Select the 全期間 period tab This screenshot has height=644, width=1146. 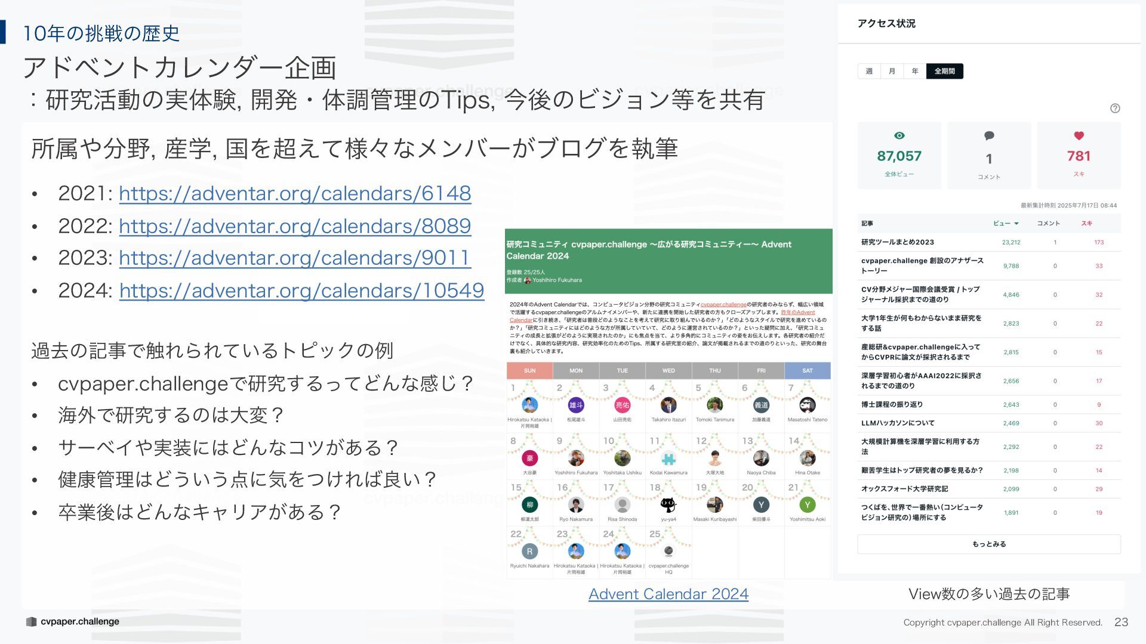tap(944, 71)
